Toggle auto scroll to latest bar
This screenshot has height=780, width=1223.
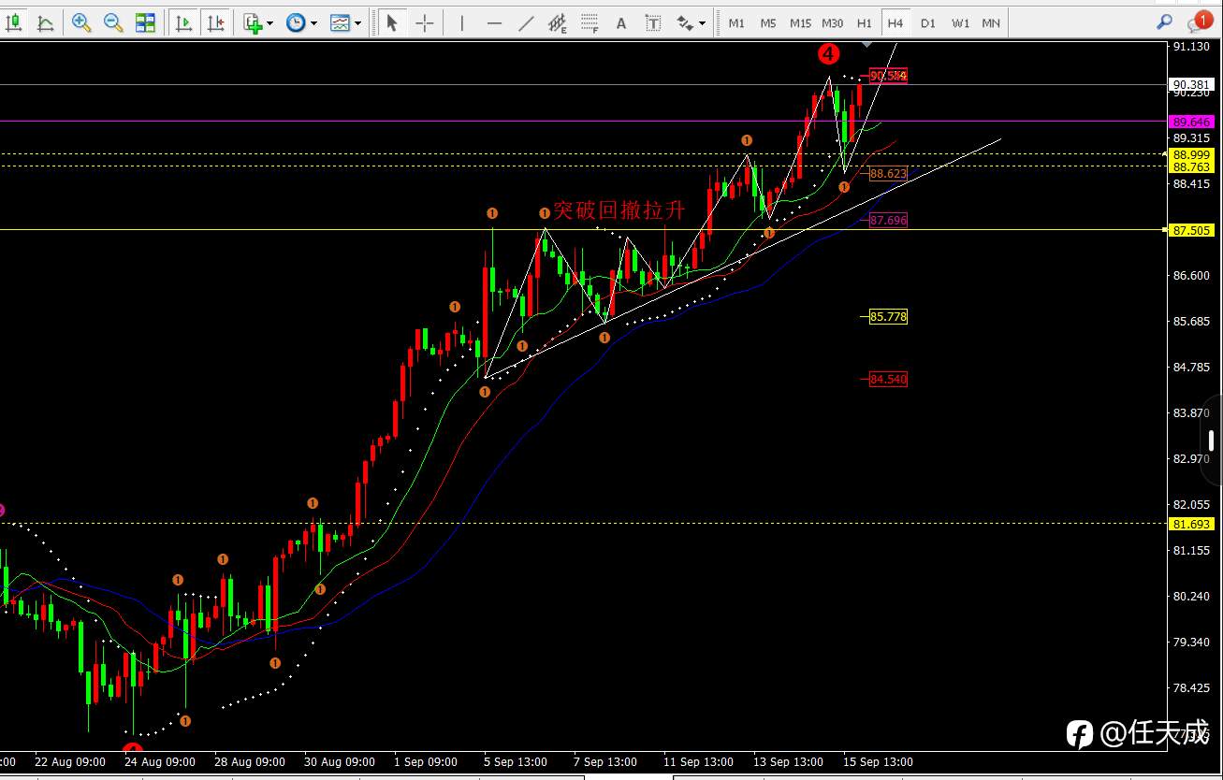(184, 23)
